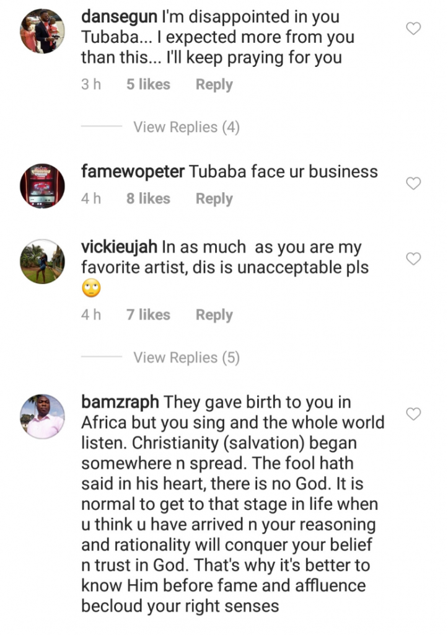This screenshot has width=448, height=635.
Task: Go to bamzraph's profile via username
Action: click(x=120, y=402)
